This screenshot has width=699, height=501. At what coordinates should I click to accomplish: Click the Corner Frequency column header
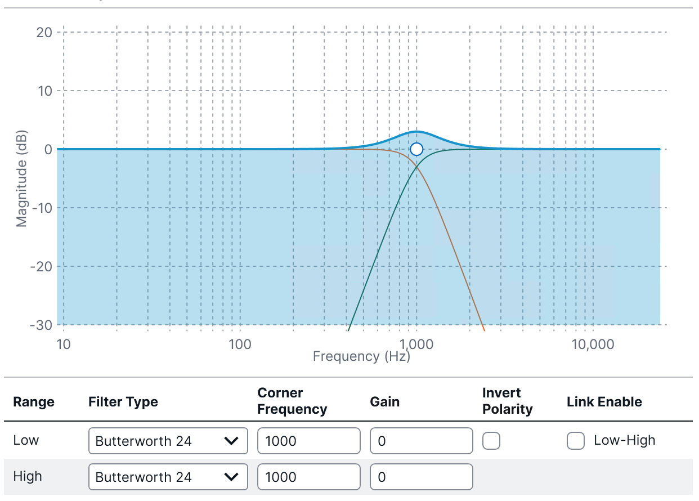pyautogui.click(x=292, y=401)
